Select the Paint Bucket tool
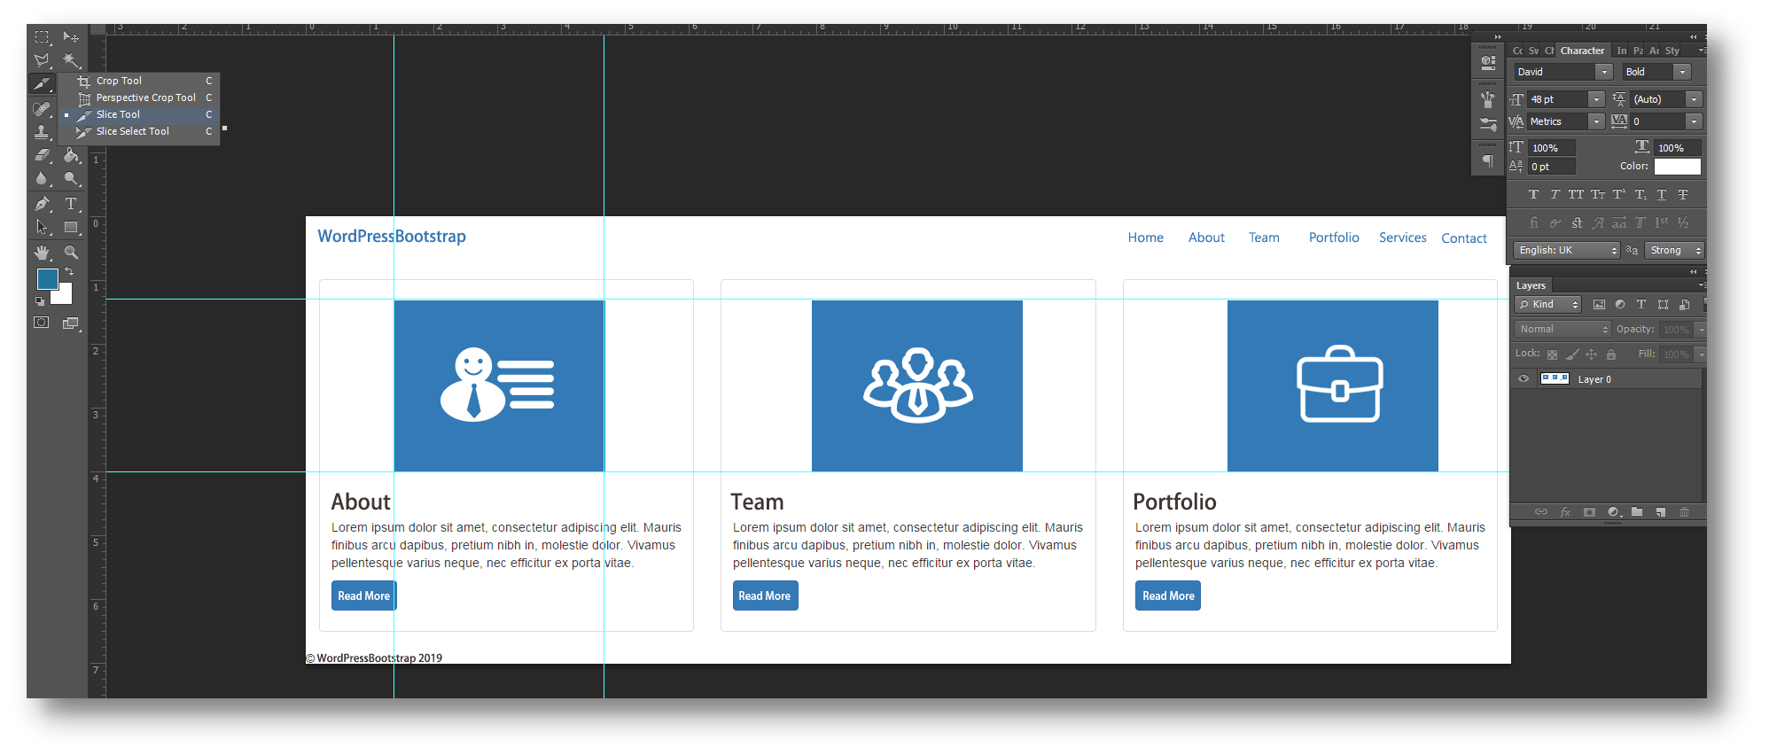Viewport: 1769px width, 755px height. pos(71,155)
